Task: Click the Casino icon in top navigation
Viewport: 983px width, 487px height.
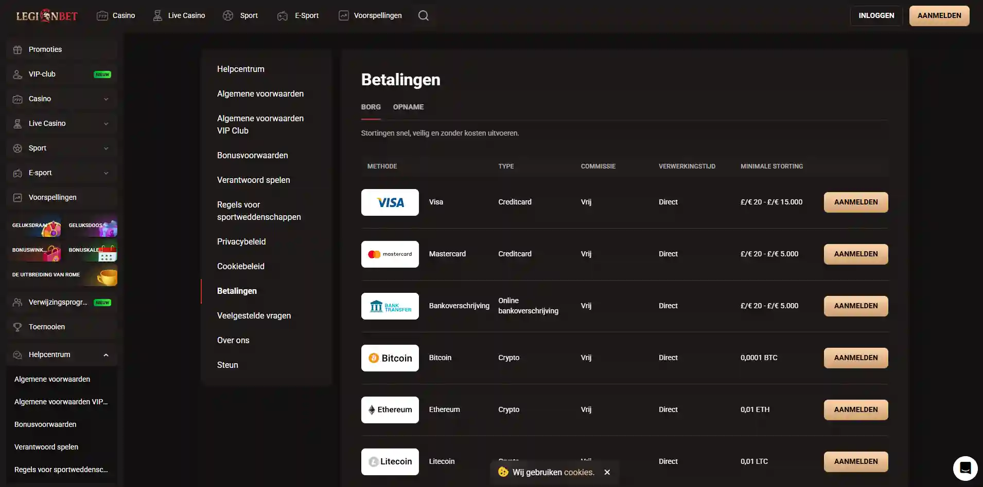Action: click(x=102, y=15)
